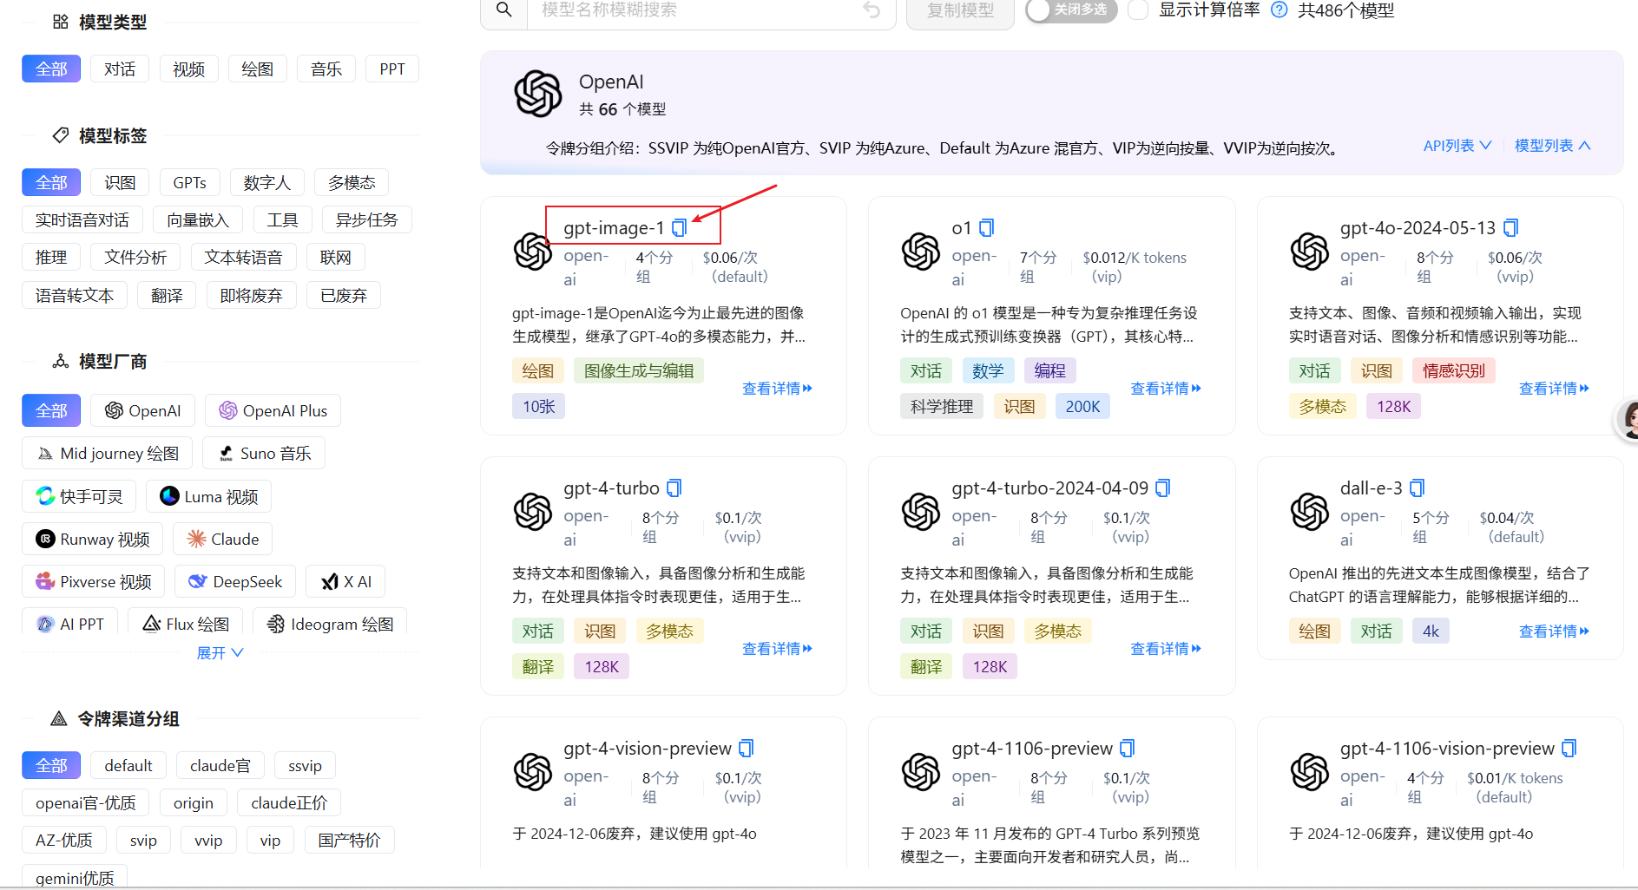Click the undo arrow in search box
Image resolution: width=1638 pixels, height=890 pixels.
[x=872, y=10]
